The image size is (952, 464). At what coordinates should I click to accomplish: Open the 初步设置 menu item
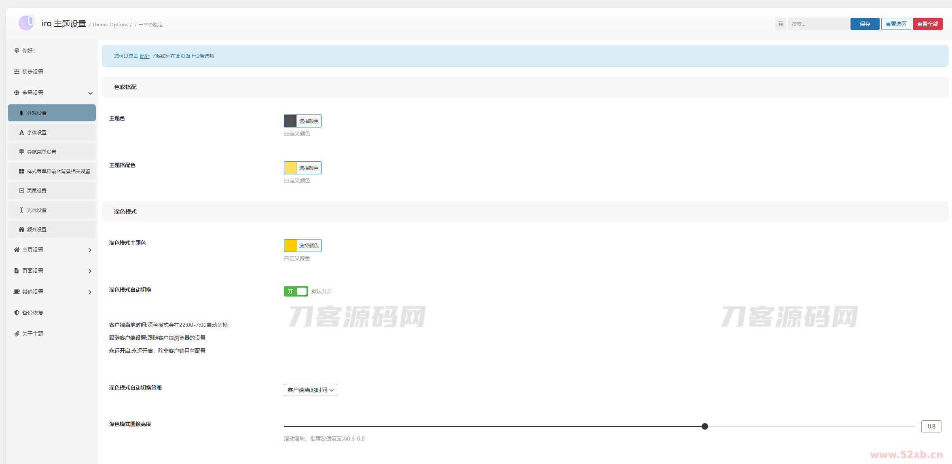pyautogui.click(x=32, y=72)
